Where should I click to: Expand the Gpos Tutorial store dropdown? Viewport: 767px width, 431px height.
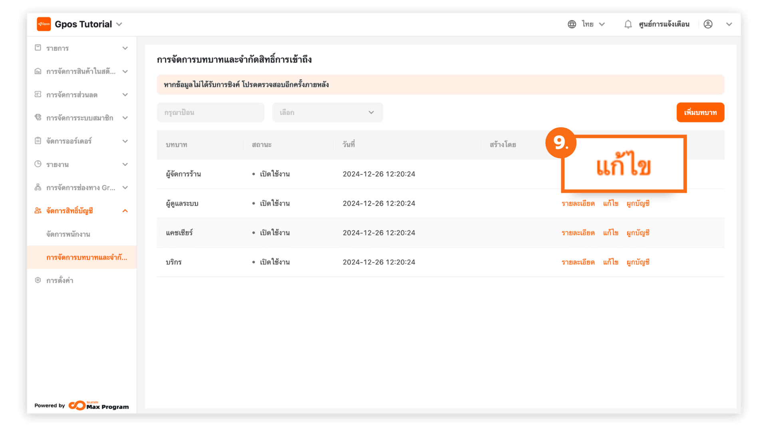(119, 24)
